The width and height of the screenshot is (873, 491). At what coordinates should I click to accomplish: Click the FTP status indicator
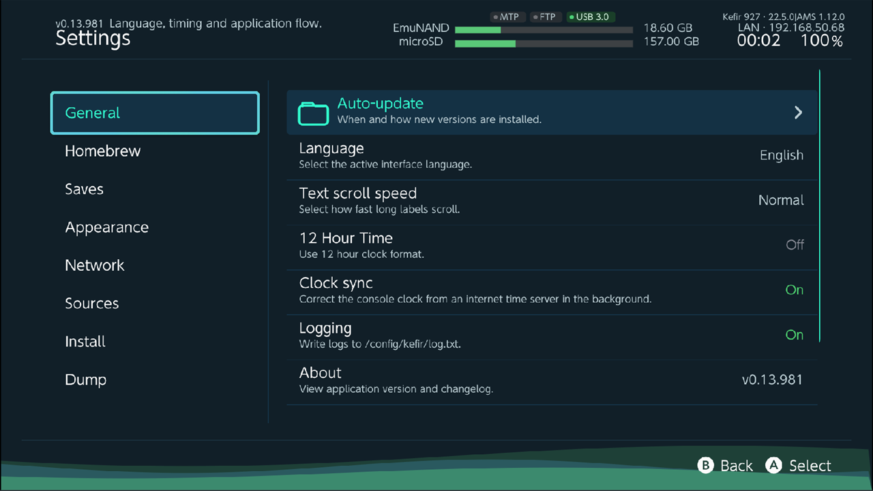click(x=545, y=17)
